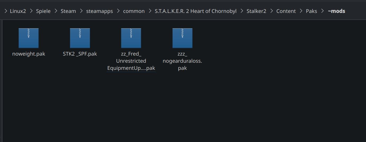
Task: Jump to the Steam breadcrumb folder
Action: pyautogui.click(x=68, y=11)
